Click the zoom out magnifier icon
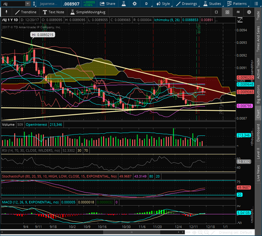Image resolution: width=262 pixels, height=236 pixels. pos(206,232)
